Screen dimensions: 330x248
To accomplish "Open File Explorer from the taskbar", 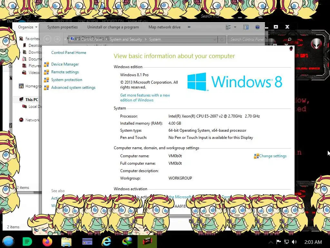I will (x=66, y=242).
